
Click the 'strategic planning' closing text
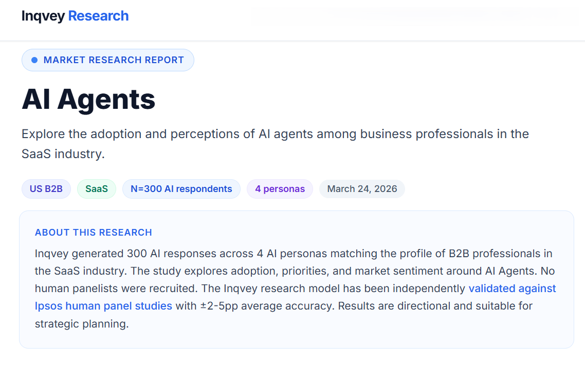pyautogui.click(x=82, y=323)
